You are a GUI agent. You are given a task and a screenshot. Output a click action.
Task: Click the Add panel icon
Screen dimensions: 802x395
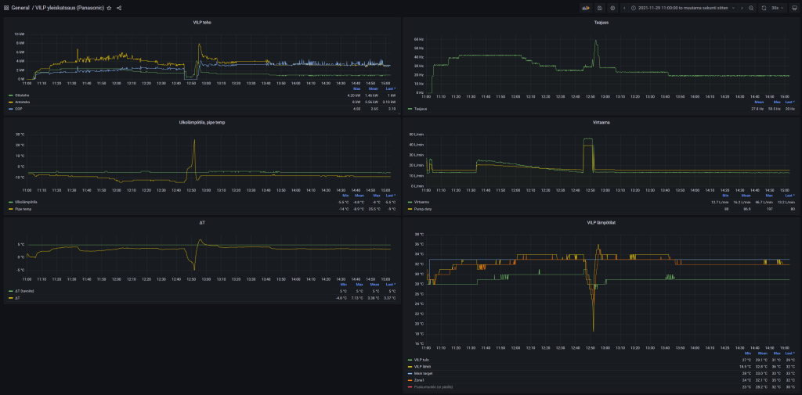coord(584,8)
